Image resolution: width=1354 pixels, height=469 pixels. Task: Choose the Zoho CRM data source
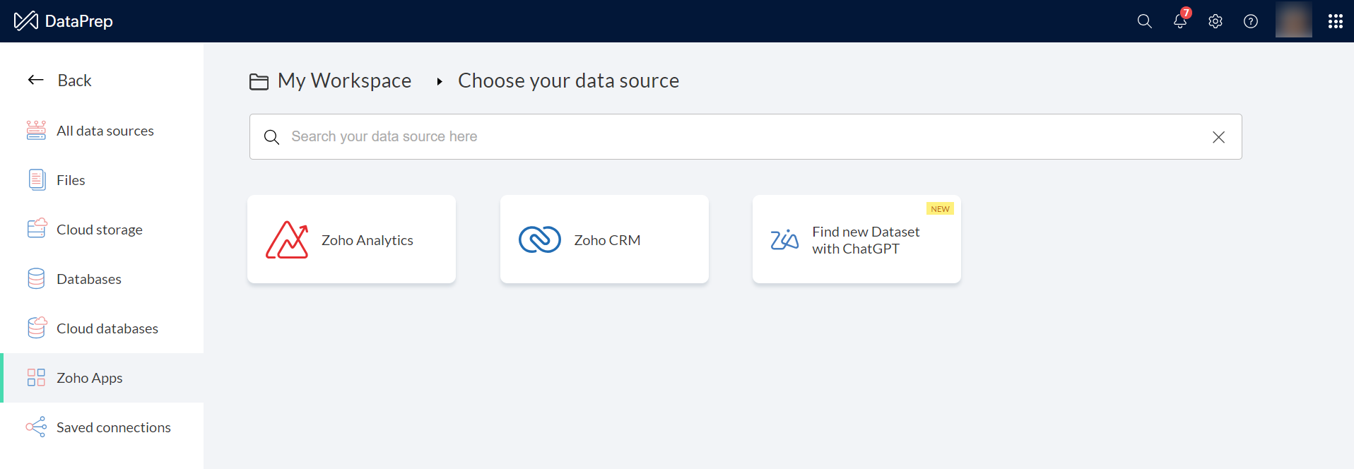pos(604,239)
